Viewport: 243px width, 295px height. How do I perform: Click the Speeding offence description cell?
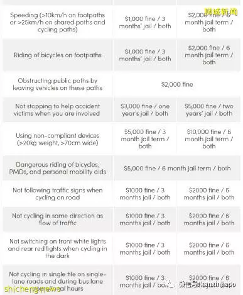58,22
